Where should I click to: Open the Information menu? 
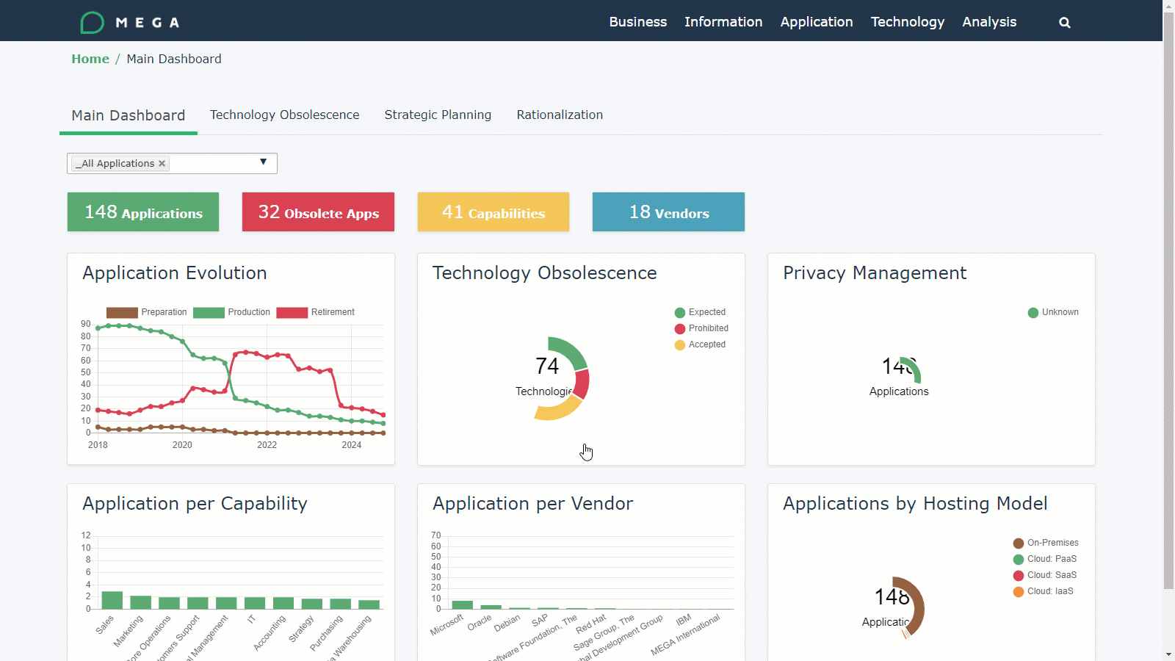coord(723,22)
